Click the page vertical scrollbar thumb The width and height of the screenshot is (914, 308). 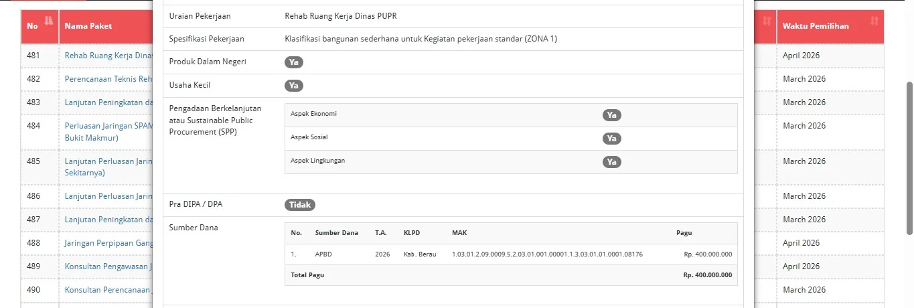[909, 158]
